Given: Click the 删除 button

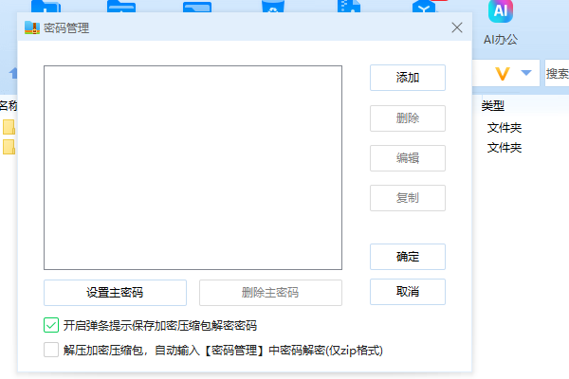Looking at the screenshot, I should pos(407,118).
